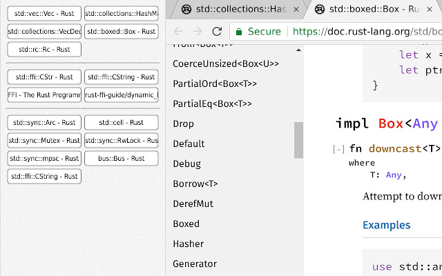Open the std::sync::Mutex - Rust button
This screenshot has width=442, height=276.
click(44, 140)
